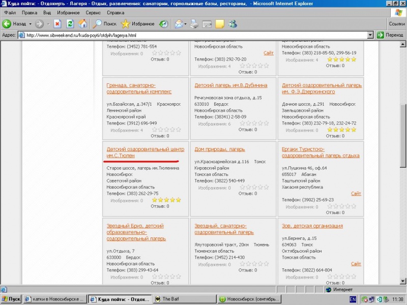Screen dimensions: 407x305
Task: Click the Back (Назад) navigation button
Action: (14, 24)
